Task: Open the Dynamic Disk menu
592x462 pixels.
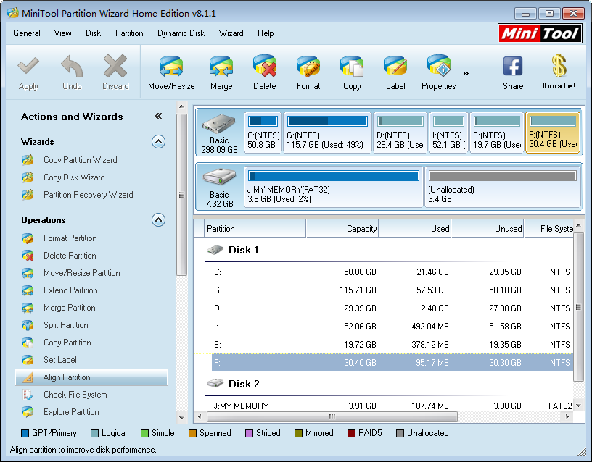Action: (181, 33)
